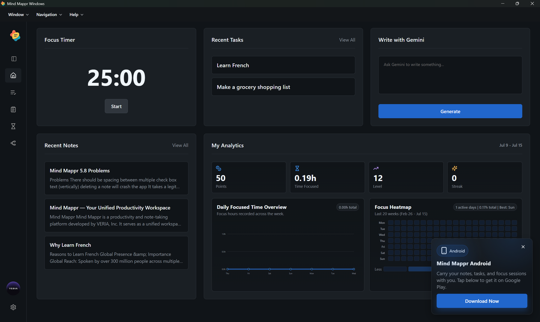This screenshot has height=322, width=540.
Task: Maximize the Mind Mappr window
Action: point(517,4)
